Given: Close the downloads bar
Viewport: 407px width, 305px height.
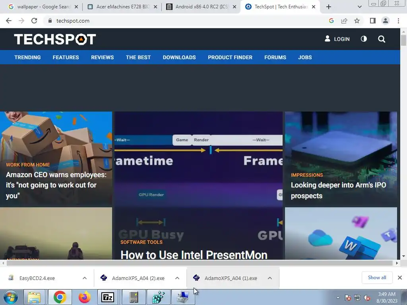Looking at the screenshot, I should click(400, 278).
